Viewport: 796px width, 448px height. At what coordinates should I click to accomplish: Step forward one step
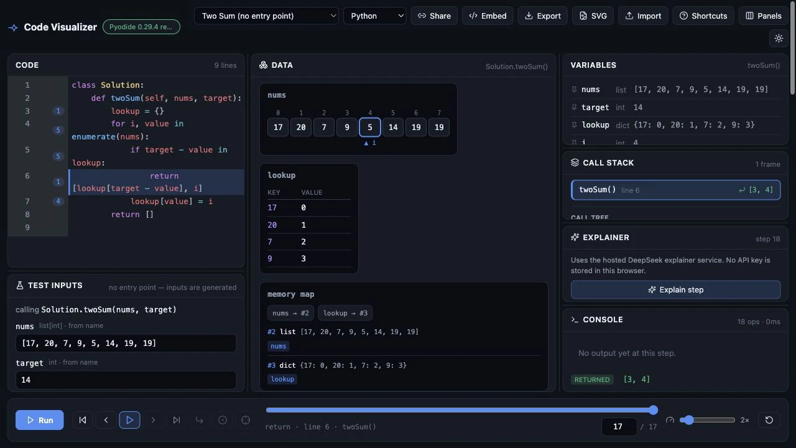click(x=153, y=420)
